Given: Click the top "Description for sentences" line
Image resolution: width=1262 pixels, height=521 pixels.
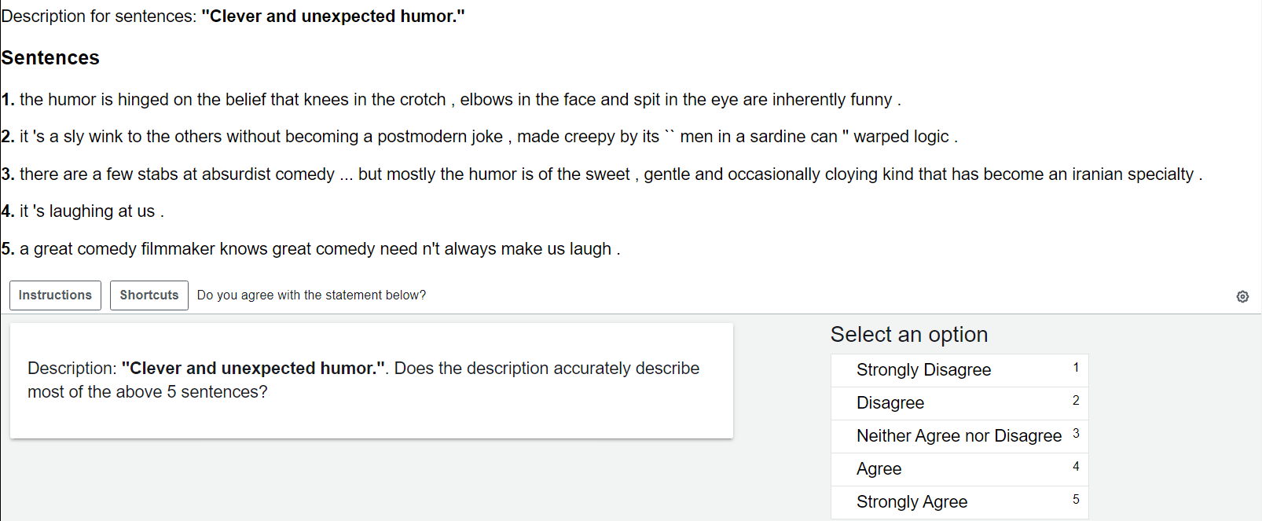Looking at the screenshot, I should click(233, 17).
